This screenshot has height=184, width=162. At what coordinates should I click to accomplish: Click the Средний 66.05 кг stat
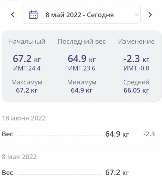point(136,90)
